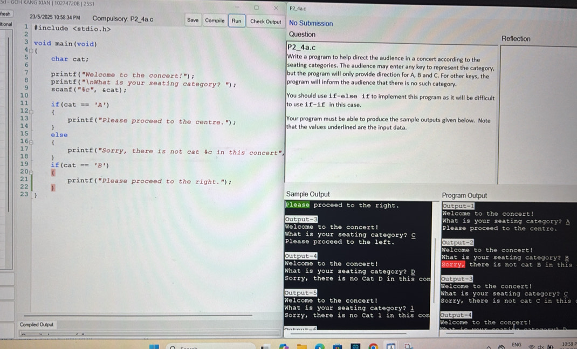This screenshot has width=577, height=349.
Task: Collapse the else block fold marker
Action: pos(31,141)
